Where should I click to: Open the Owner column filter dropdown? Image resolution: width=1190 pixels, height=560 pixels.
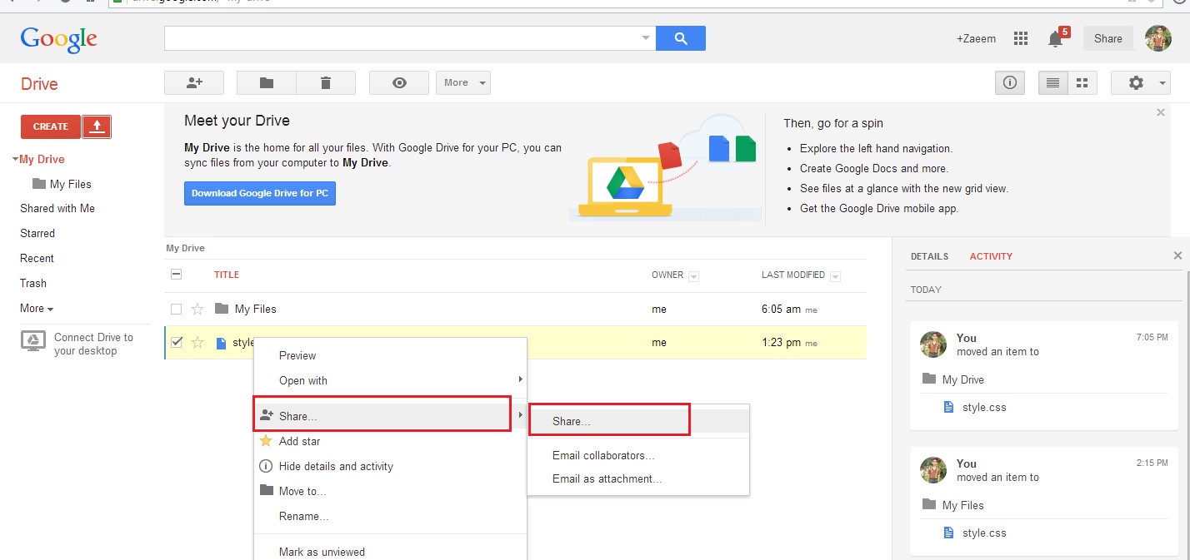[x=693, y=276]
